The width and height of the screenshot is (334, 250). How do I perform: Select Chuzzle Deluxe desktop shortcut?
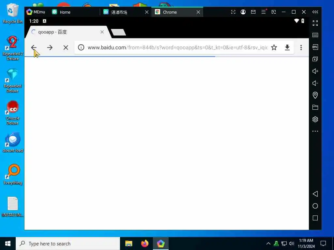point(13,113)
